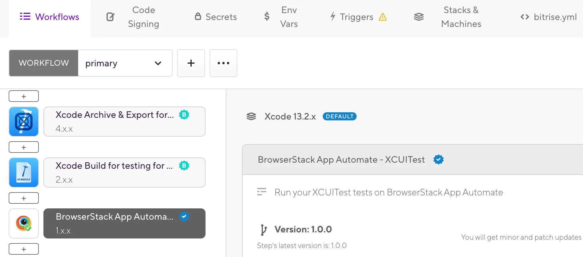Click the version branch icon
The height and width of the screenshot is (257, 583).
(x=263, y=230)
